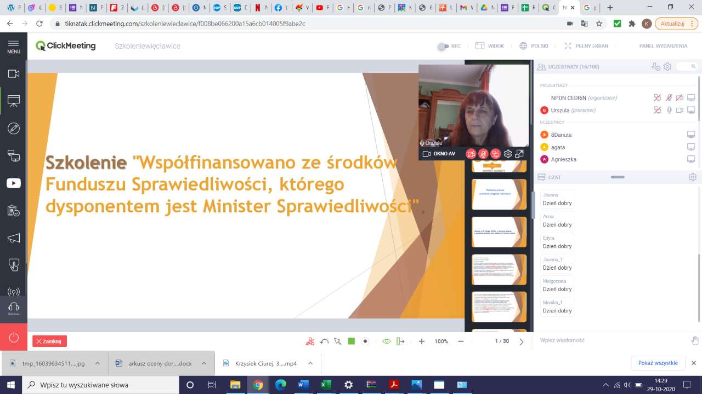
Task: Click the red Zamknij button
Action: (x=49, y=341)
